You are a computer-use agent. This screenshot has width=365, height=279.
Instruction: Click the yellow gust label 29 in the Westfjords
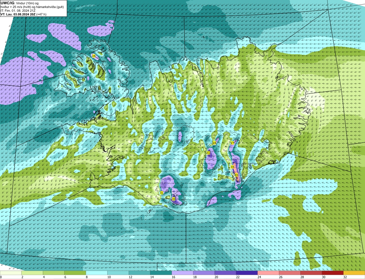(94, 56)
